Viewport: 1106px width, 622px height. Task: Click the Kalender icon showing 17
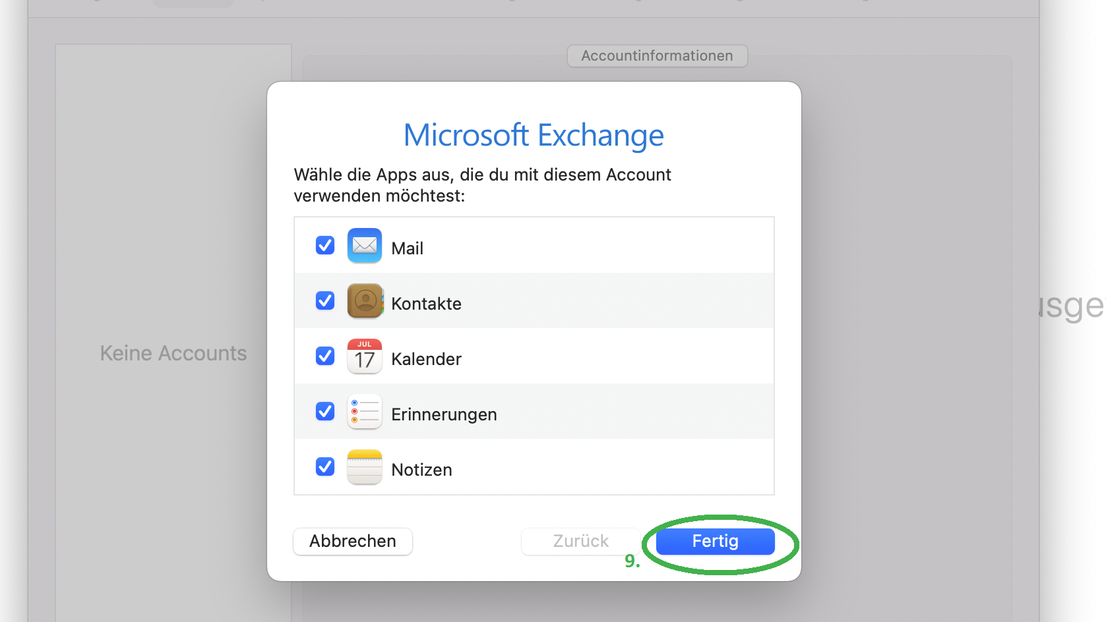pyautogui.click(x=364, y=356)
